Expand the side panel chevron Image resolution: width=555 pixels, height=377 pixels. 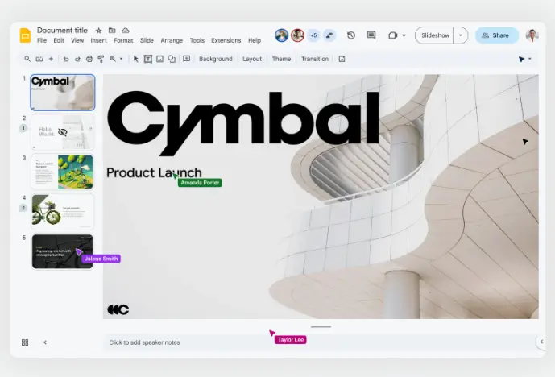(x=541, y=342)
